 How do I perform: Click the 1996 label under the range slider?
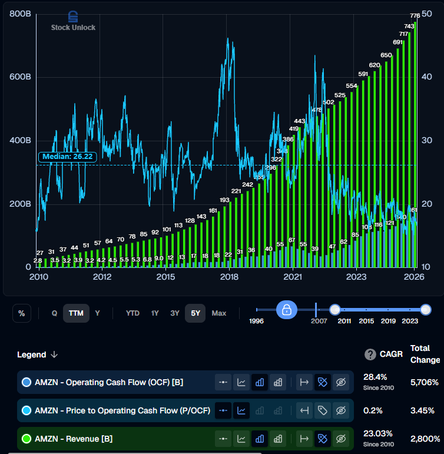(x=256, y=321)
